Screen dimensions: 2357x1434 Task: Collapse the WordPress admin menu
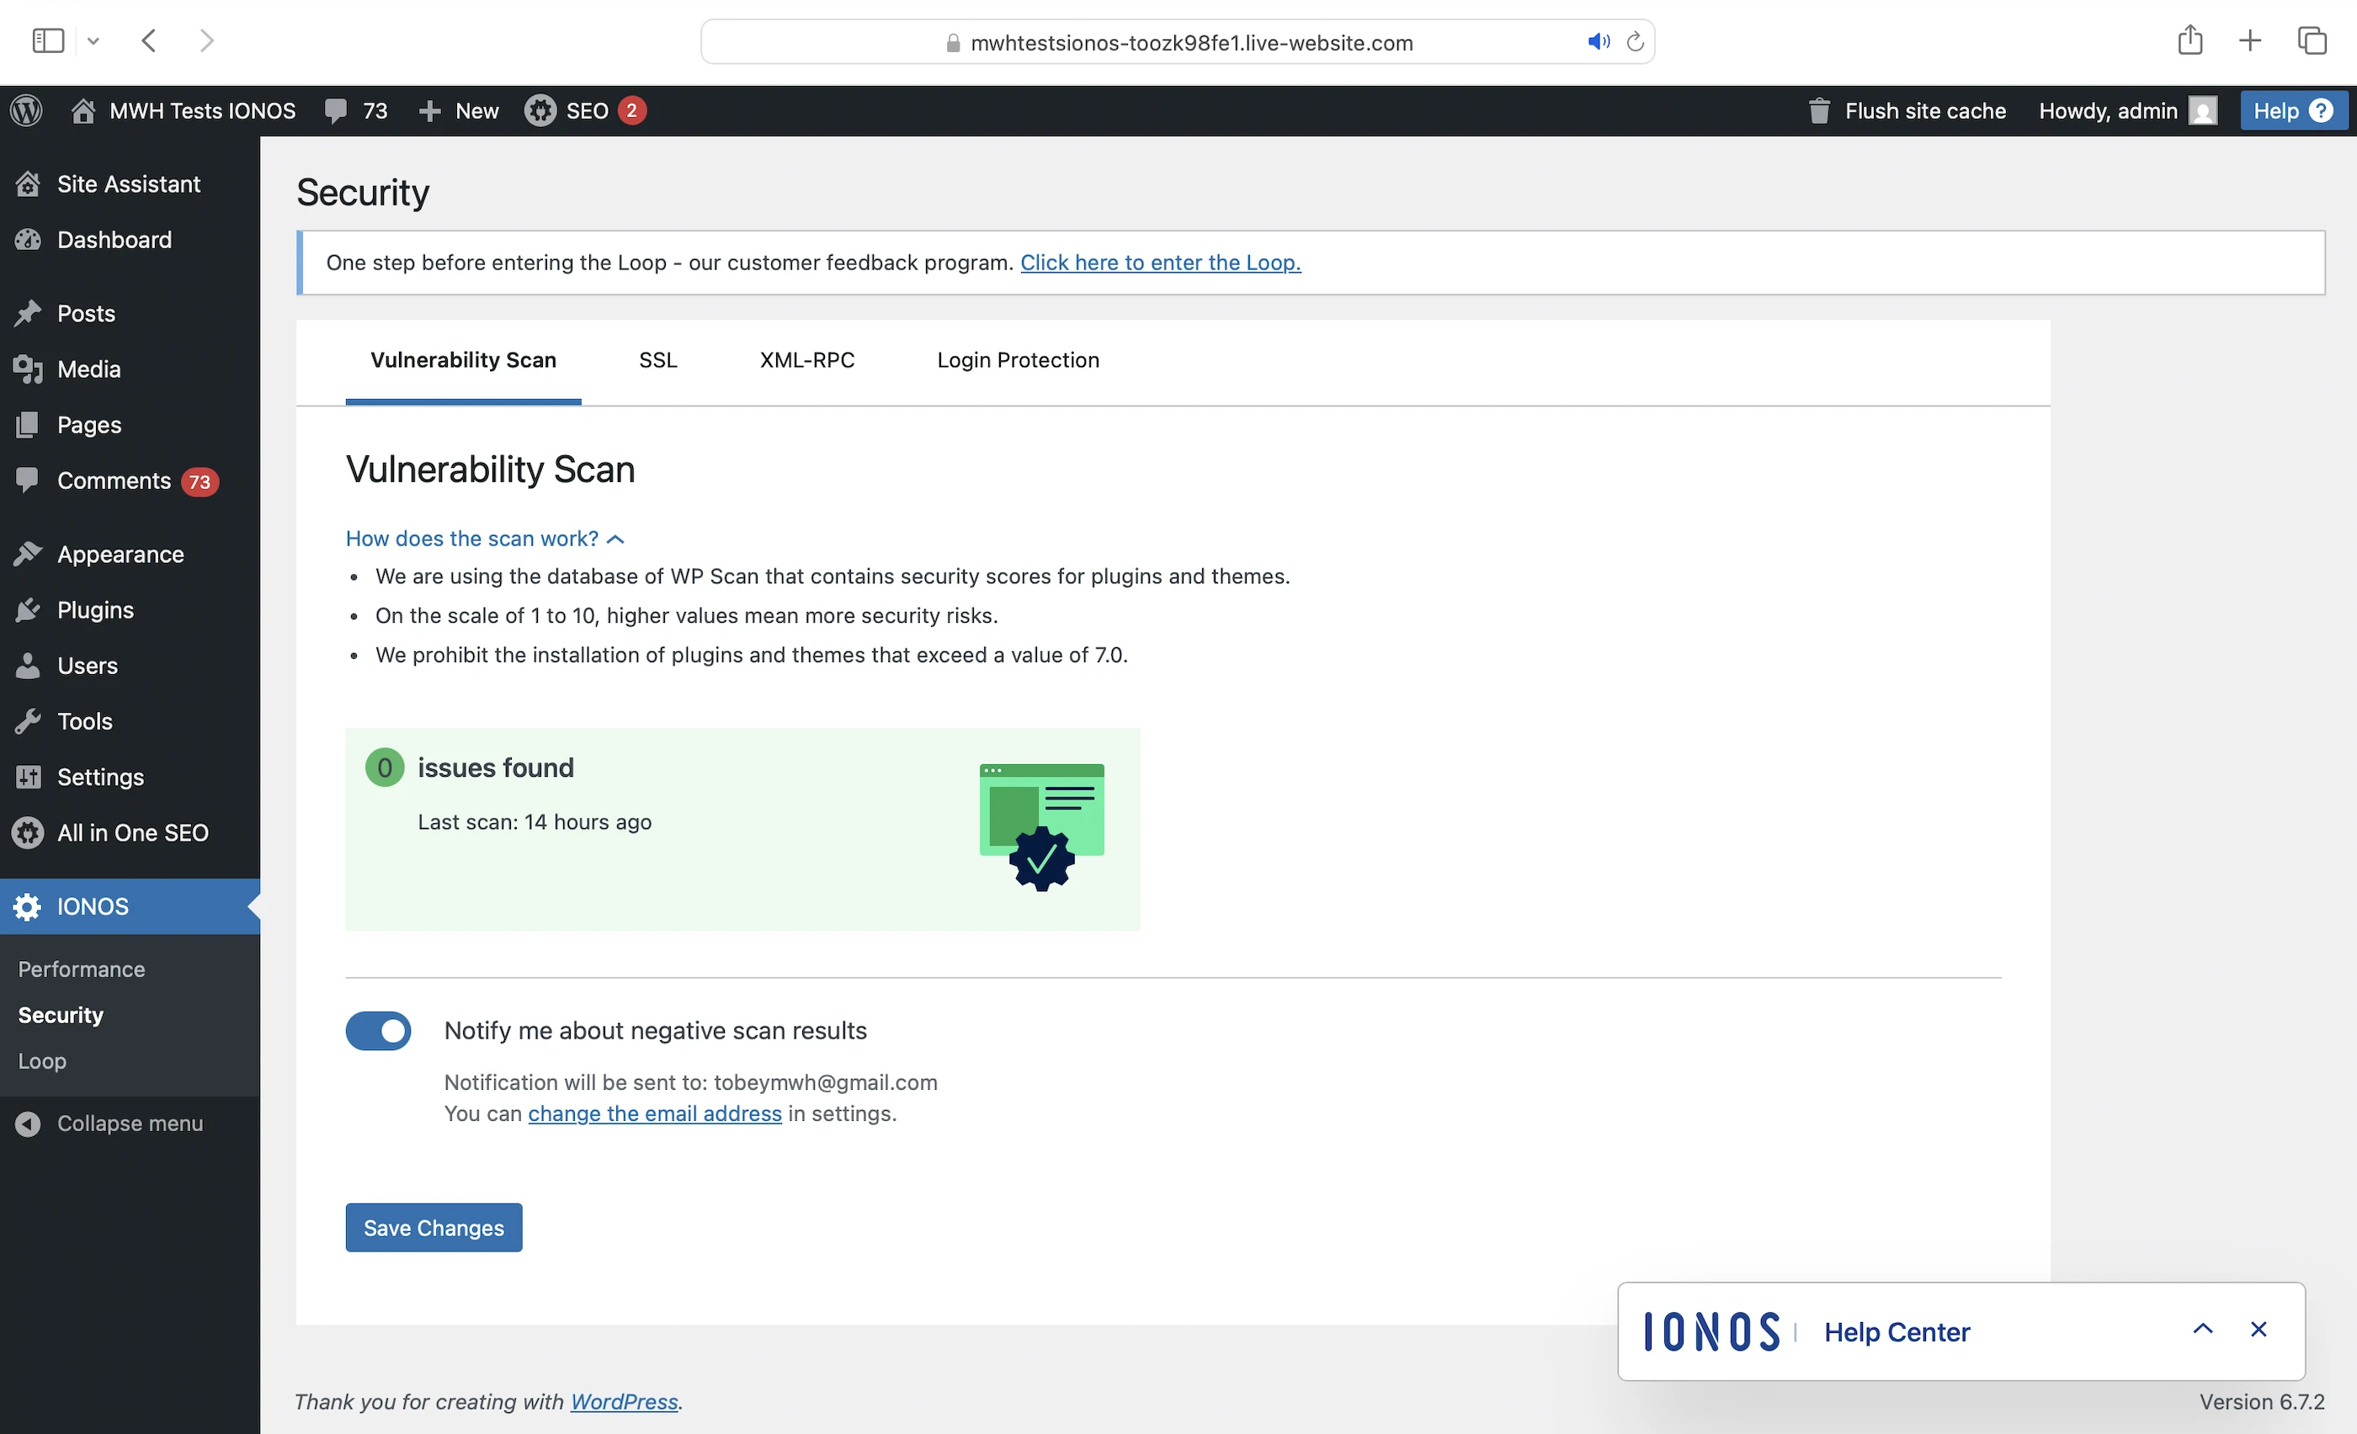coord(129,1123)
